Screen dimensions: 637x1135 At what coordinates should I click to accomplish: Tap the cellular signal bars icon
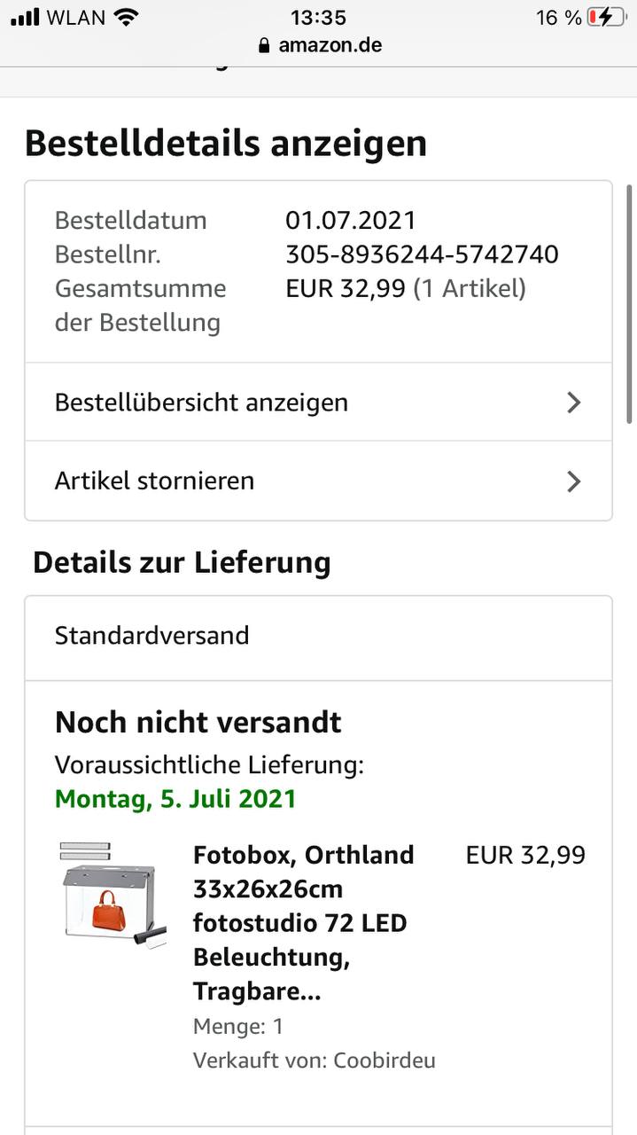click(x=25, y=18)
